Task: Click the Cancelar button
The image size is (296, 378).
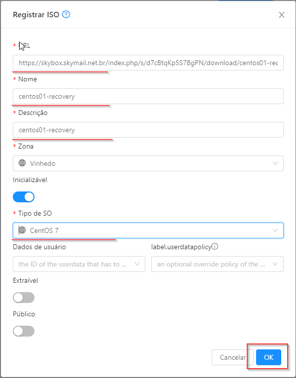Action: (x=232, y=357)
